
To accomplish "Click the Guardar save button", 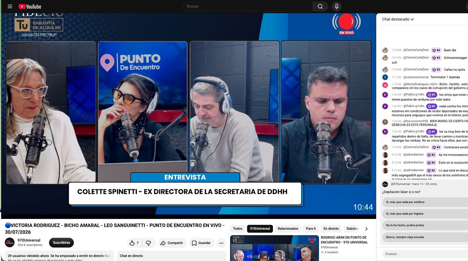I will coord(202,243).
